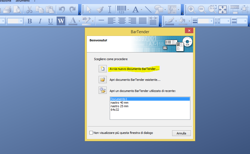Select the format painter brush tool
This screenshot has width=250, height=154.
100,10
